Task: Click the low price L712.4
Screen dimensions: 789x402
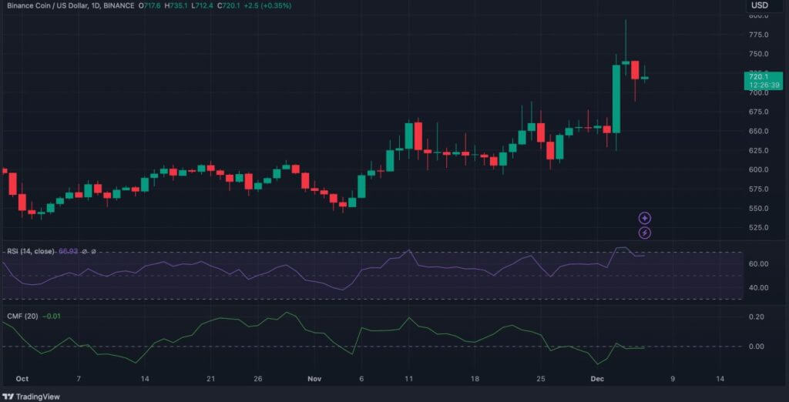Action: point(203,5)
